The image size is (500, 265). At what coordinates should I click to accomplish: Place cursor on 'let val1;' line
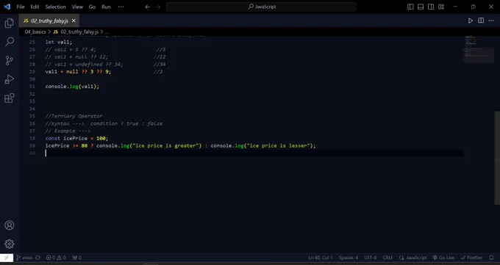click(x=59, y=42)
